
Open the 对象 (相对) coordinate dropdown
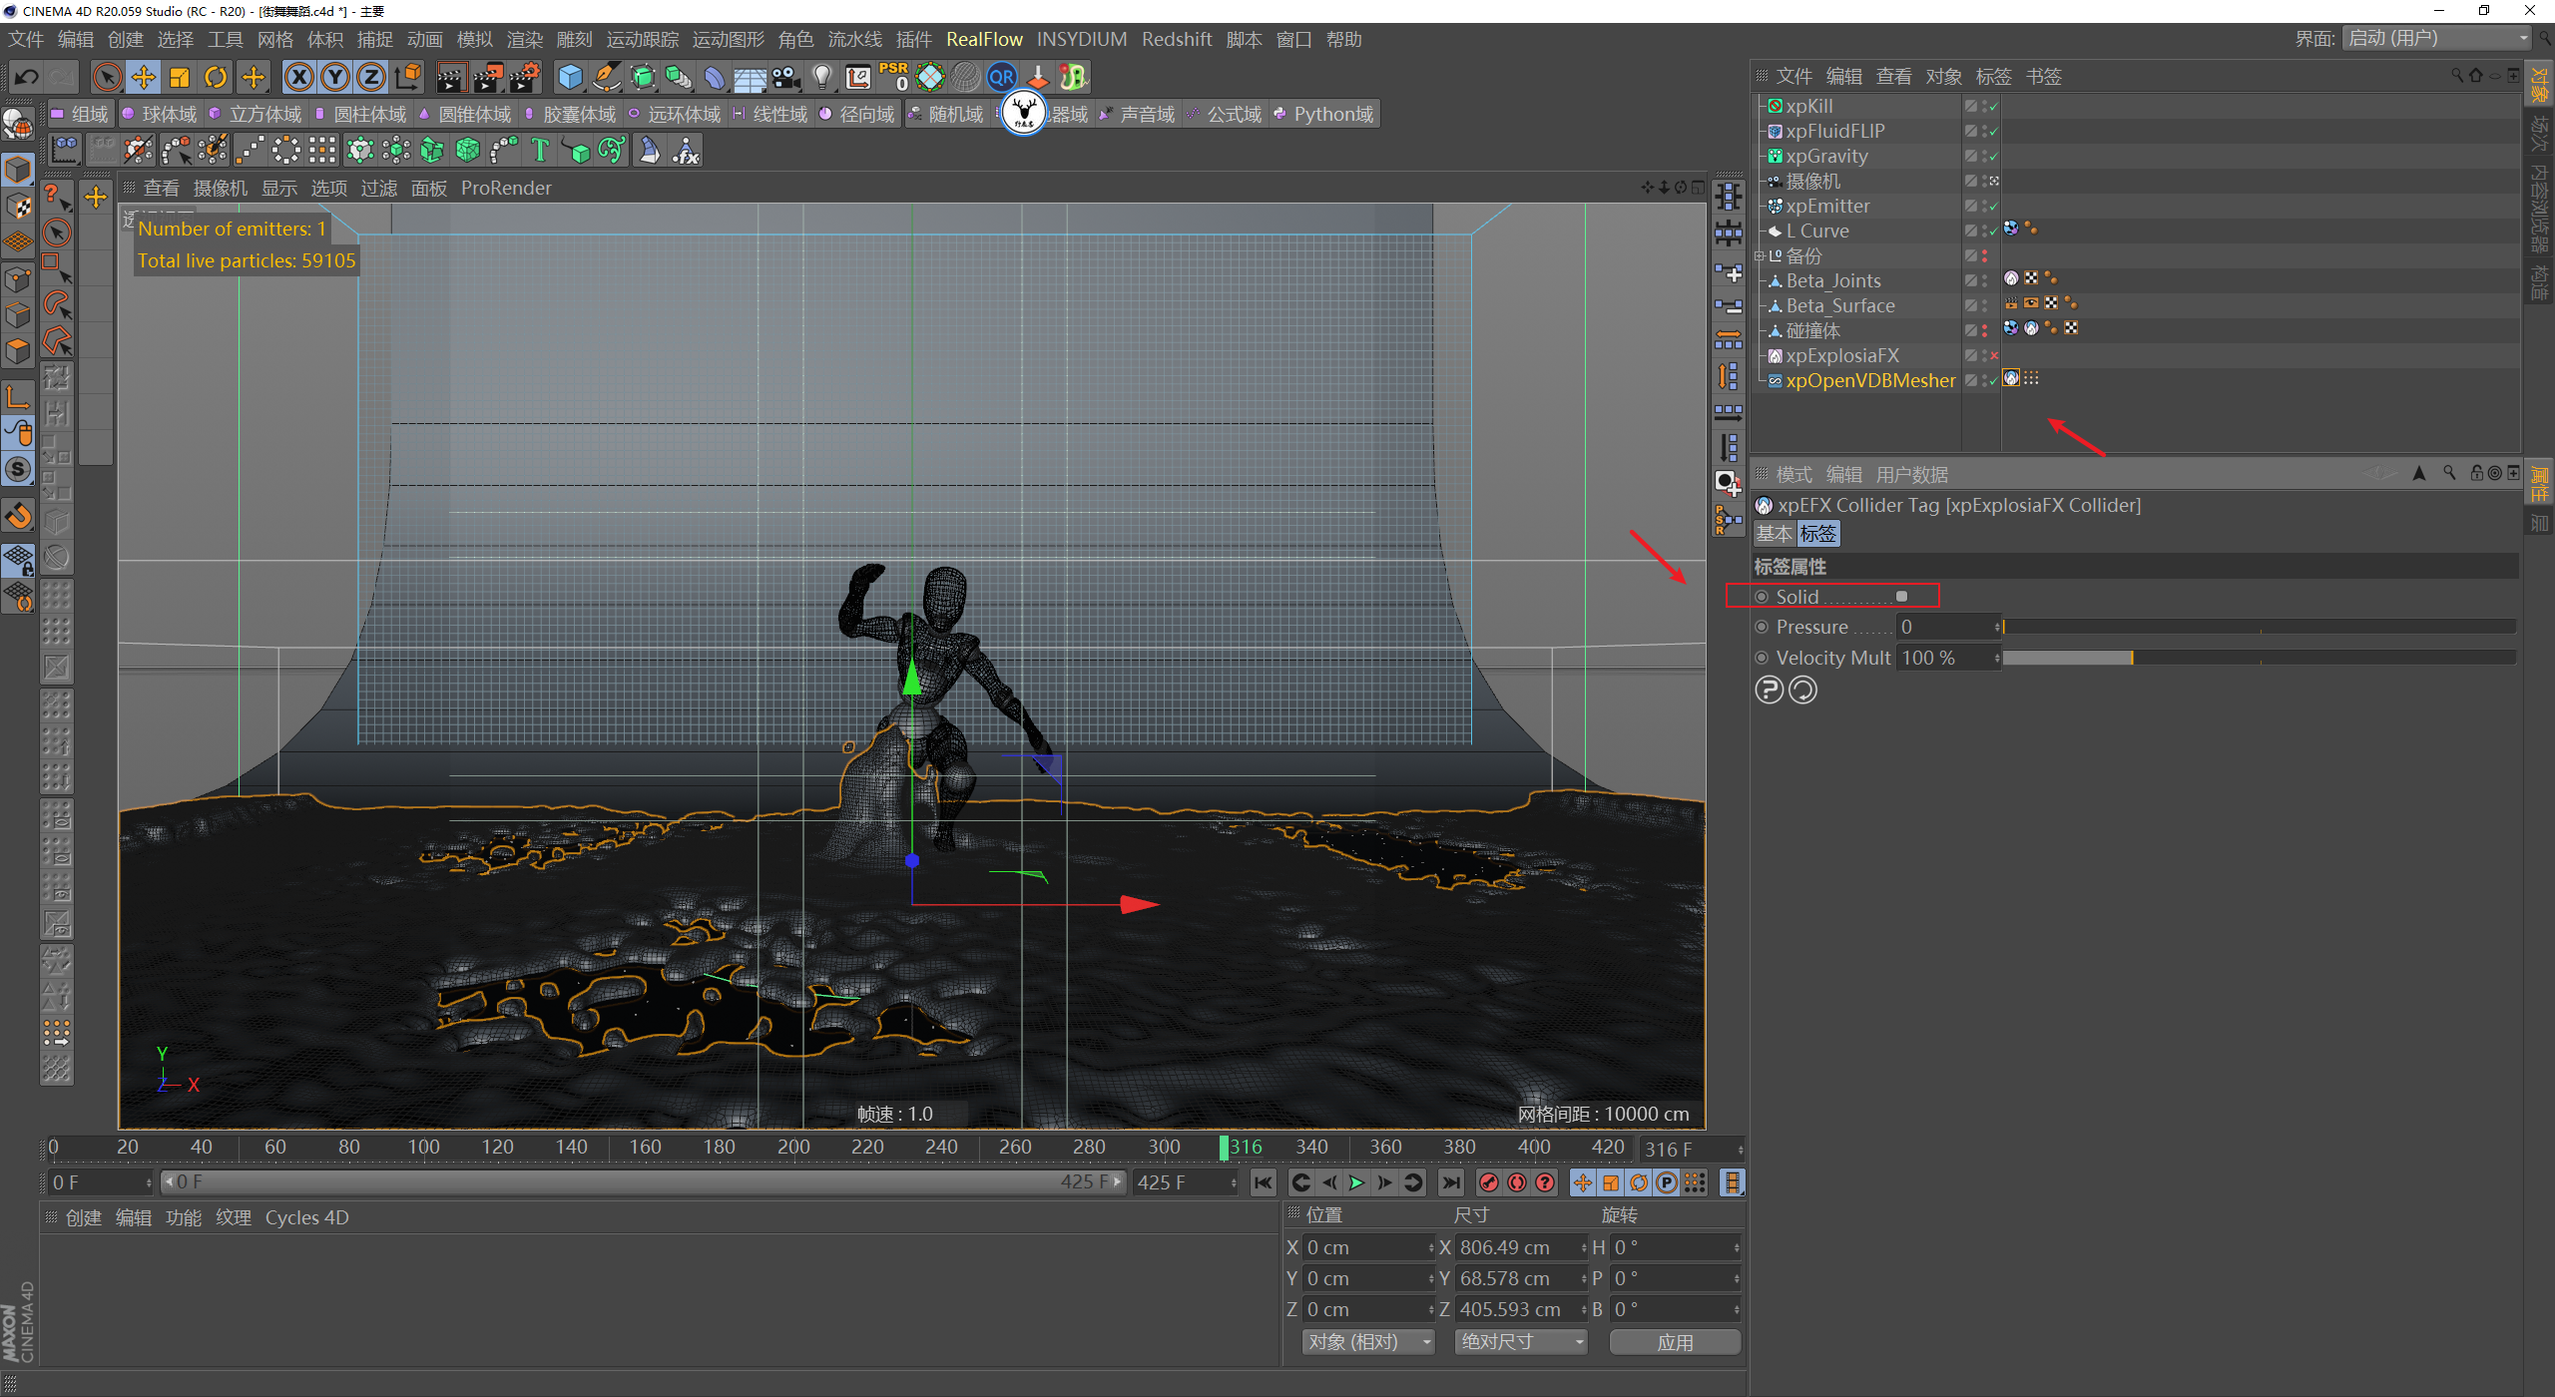pos(1366,1342)
